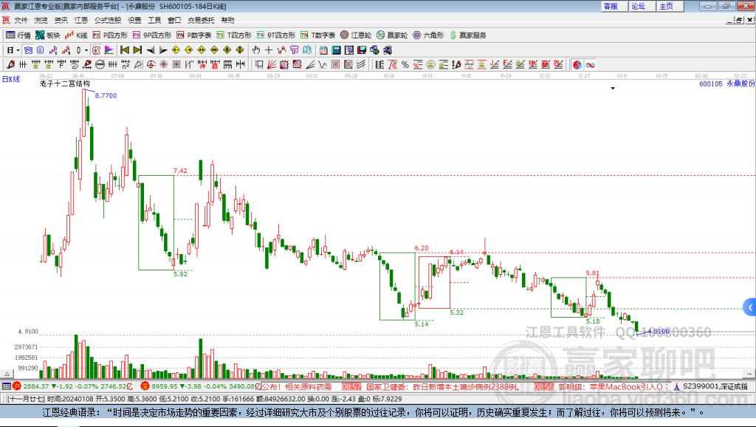Open the 工具 menu
Image resolution: width=756 pixels, height=427 pixels.
154,20
